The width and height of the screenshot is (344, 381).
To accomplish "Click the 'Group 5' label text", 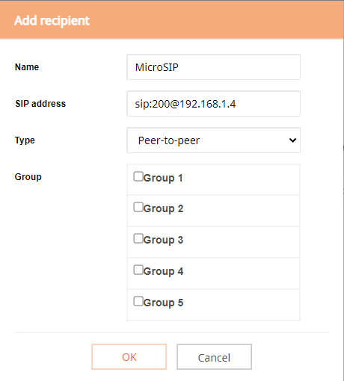I will click(x=163, y=303).
